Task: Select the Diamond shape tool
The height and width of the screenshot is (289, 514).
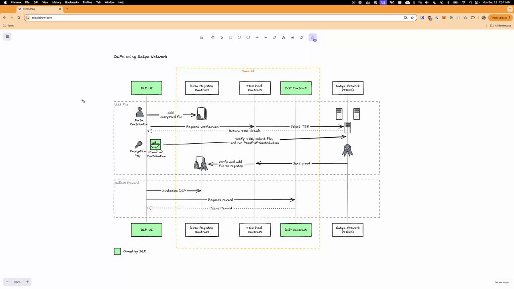Action: point(239,37)
